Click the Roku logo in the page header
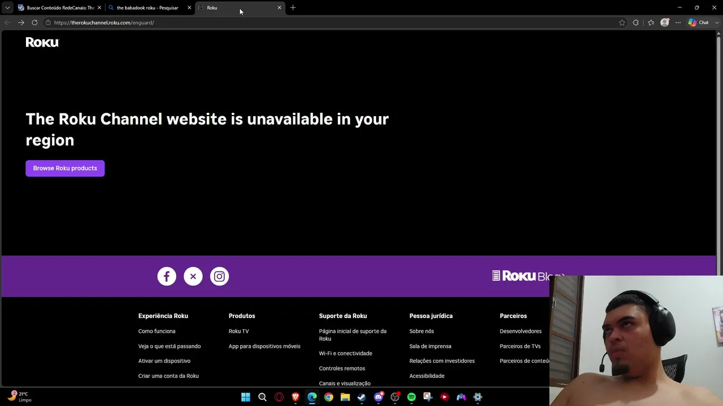 click(x=42, y=42)
